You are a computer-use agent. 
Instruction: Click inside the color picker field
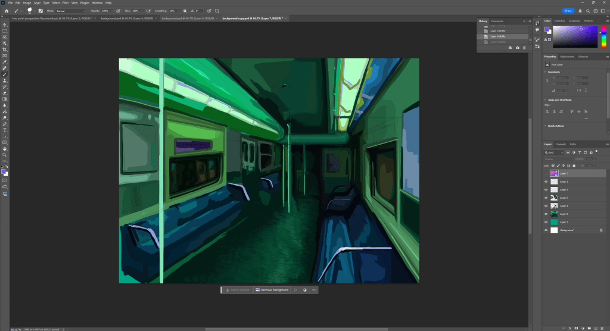coord(575,36)
